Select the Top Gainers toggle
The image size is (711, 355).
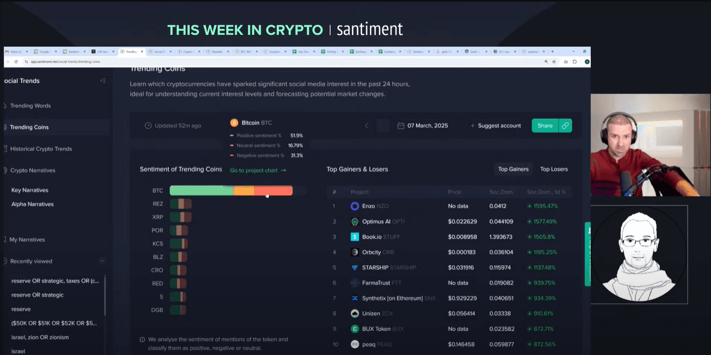(x=513, y=169)
